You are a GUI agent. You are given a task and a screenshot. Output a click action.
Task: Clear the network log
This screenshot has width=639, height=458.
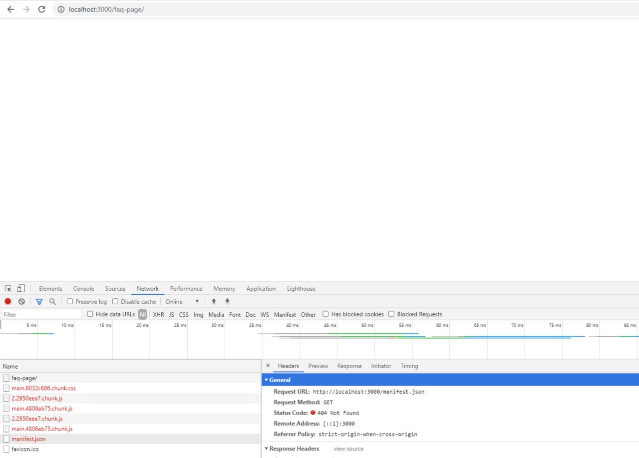(x=21, y=302)
